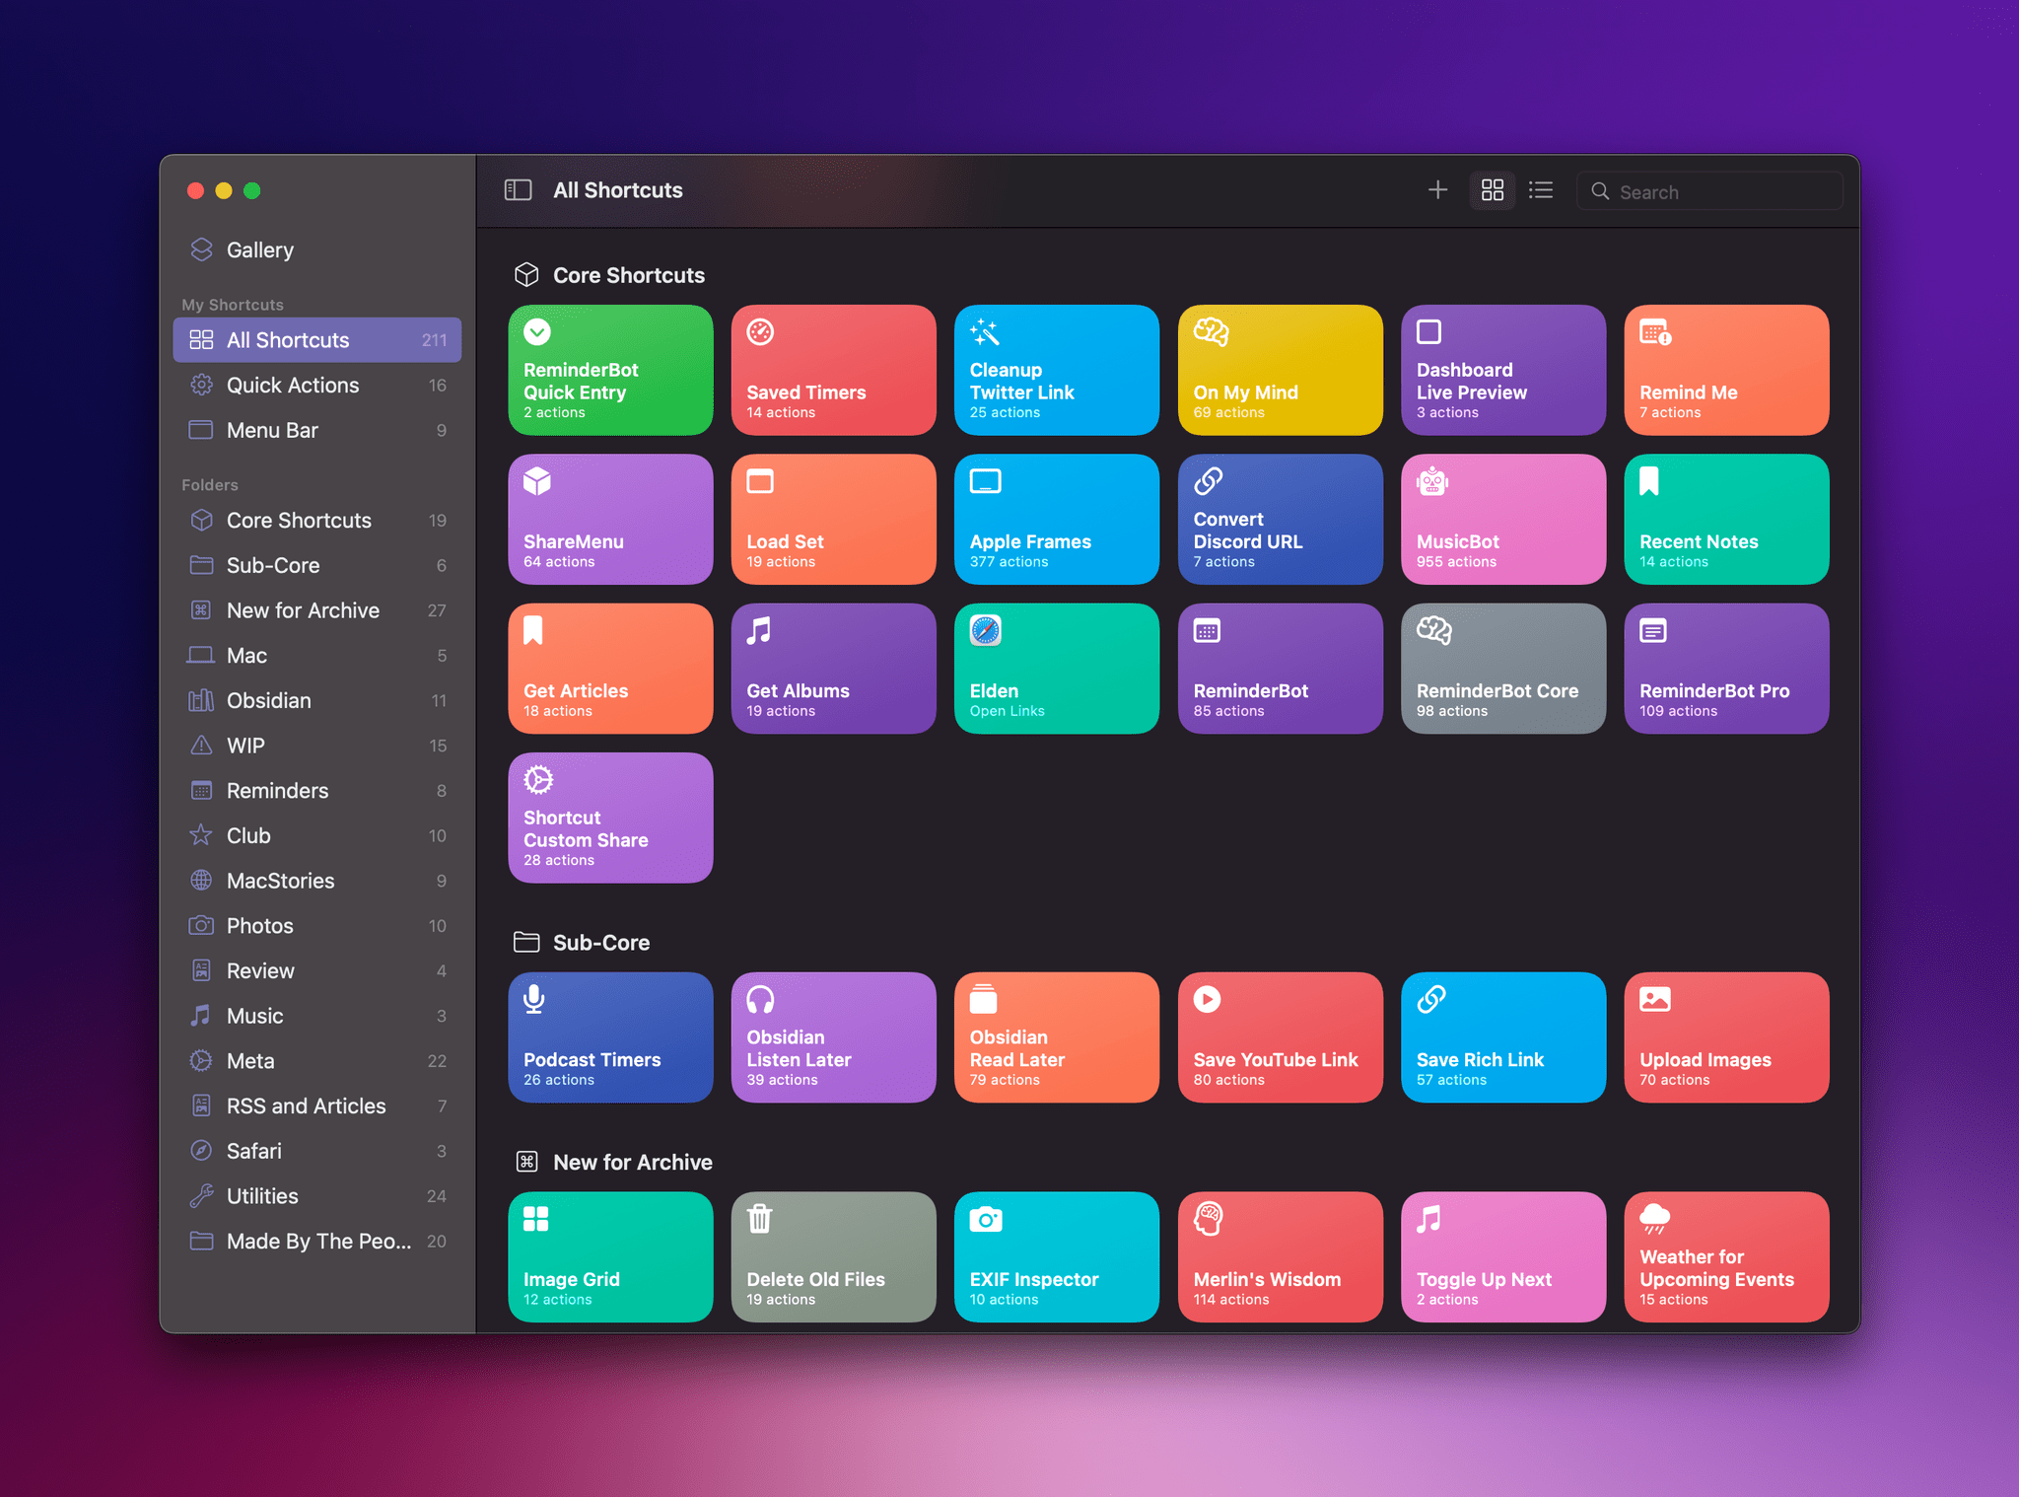The height and width of the screenshot is (1497, 2019).
Task: Select the Meta folder
Action: [317, 1060]
